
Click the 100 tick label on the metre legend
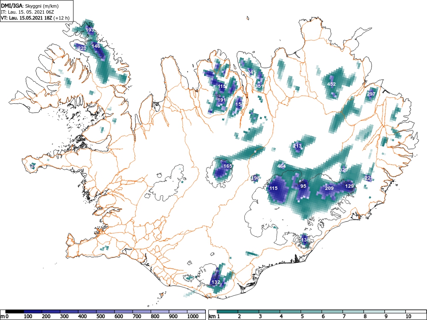click(28, 317)
